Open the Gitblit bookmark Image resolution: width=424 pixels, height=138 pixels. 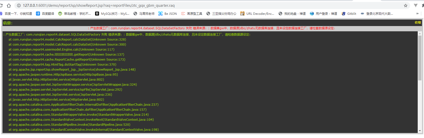coord(349,14)
